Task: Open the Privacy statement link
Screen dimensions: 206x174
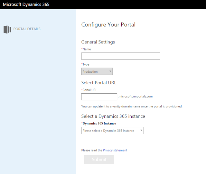Action: [x=115, y=150]
